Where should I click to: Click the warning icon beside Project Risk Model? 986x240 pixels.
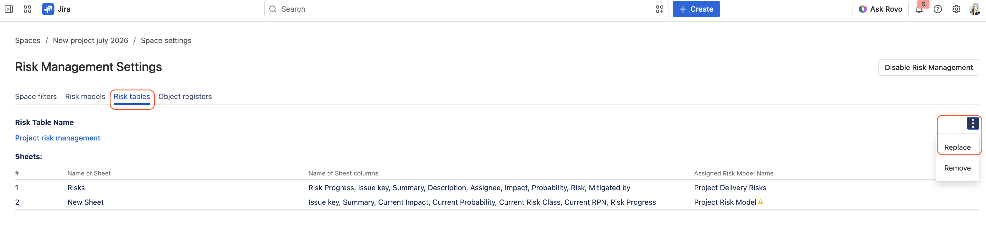760,201
